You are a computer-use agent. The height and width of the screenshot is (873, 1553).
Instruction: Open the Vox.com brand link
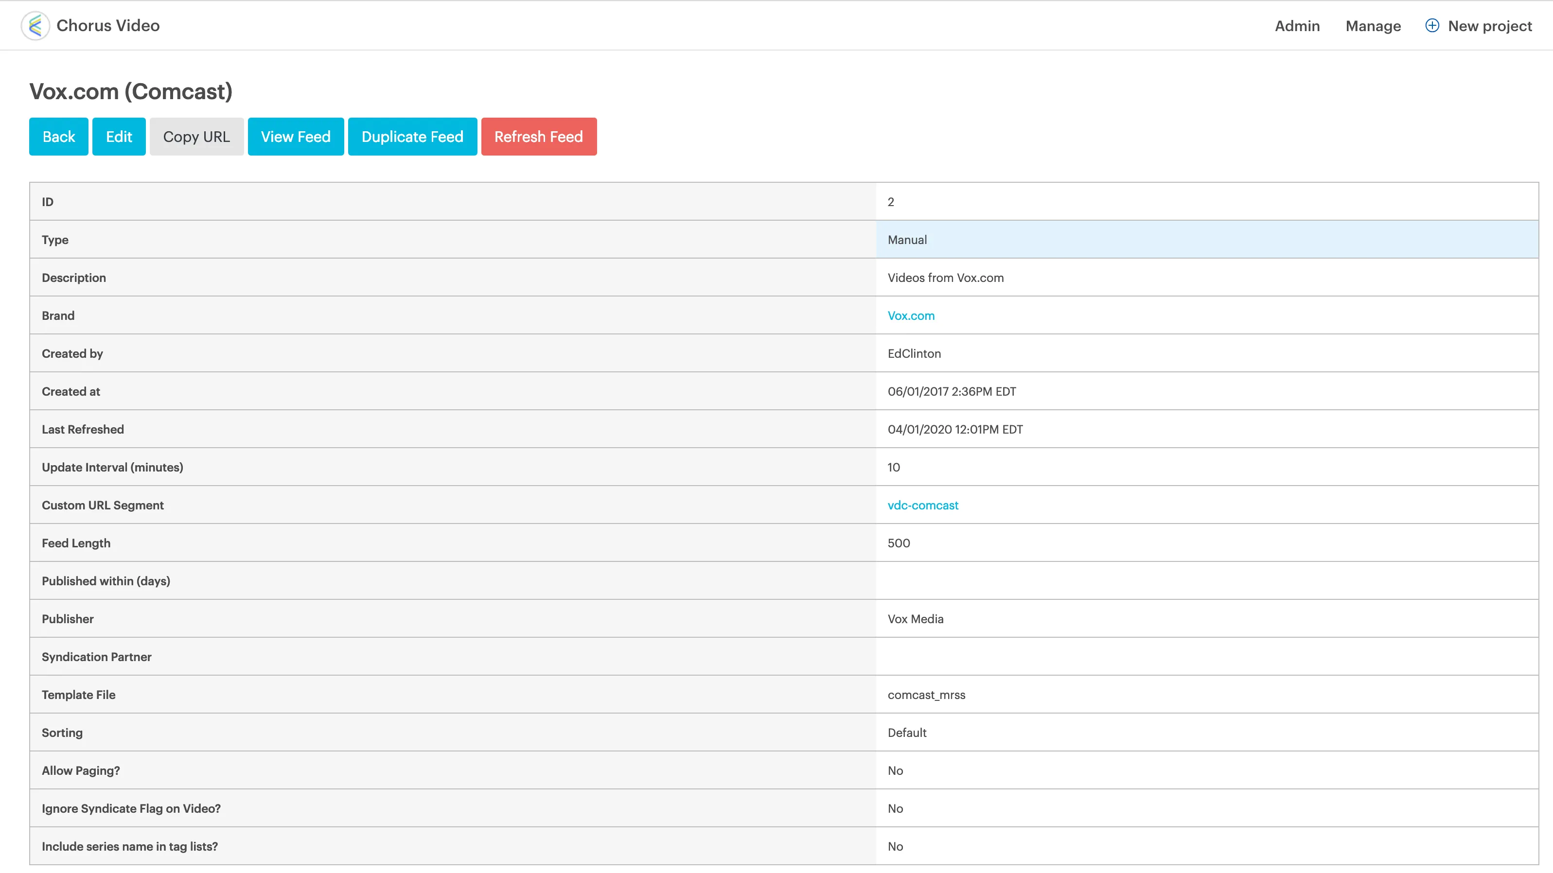tap(911, 315)
